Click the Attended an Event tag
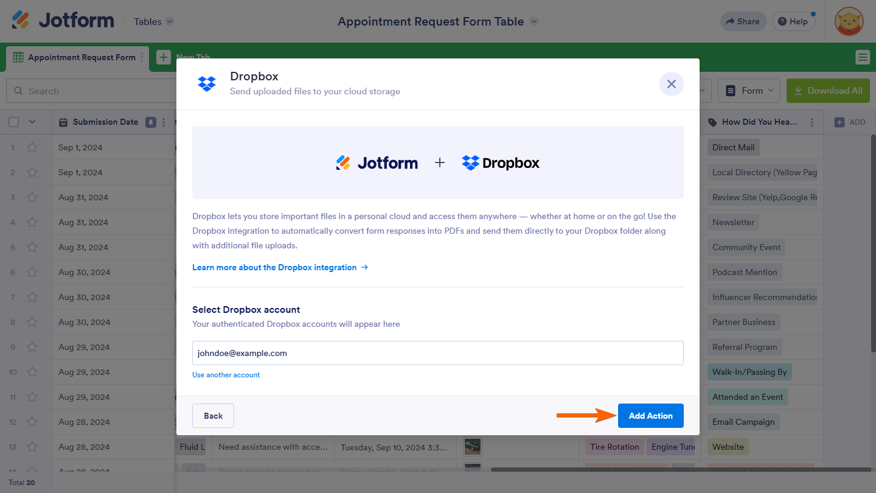This screenshot has height=493, width=876. [x=748, y=397]
